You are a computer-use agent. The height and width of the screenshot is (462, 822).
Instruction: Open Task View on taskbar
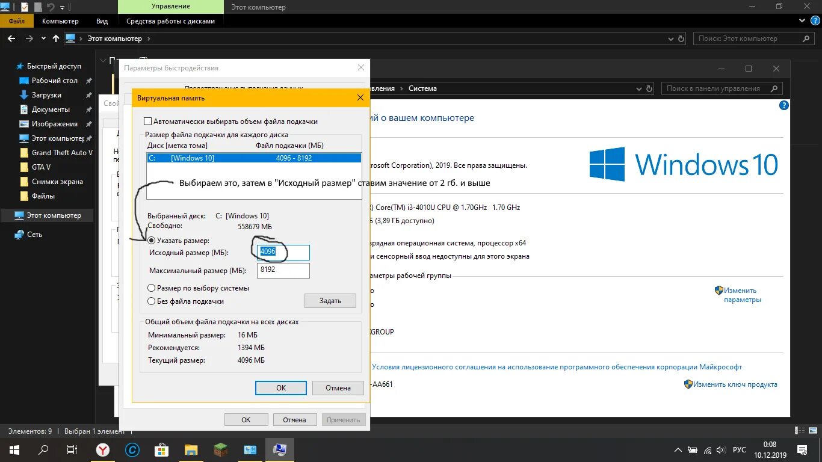point(72,450)
